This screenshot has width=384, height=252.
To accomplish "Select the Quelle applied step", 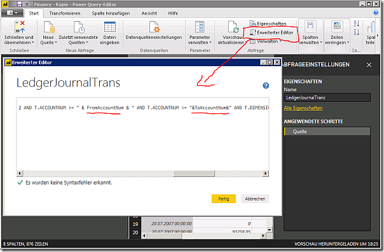I will [327, 132].
